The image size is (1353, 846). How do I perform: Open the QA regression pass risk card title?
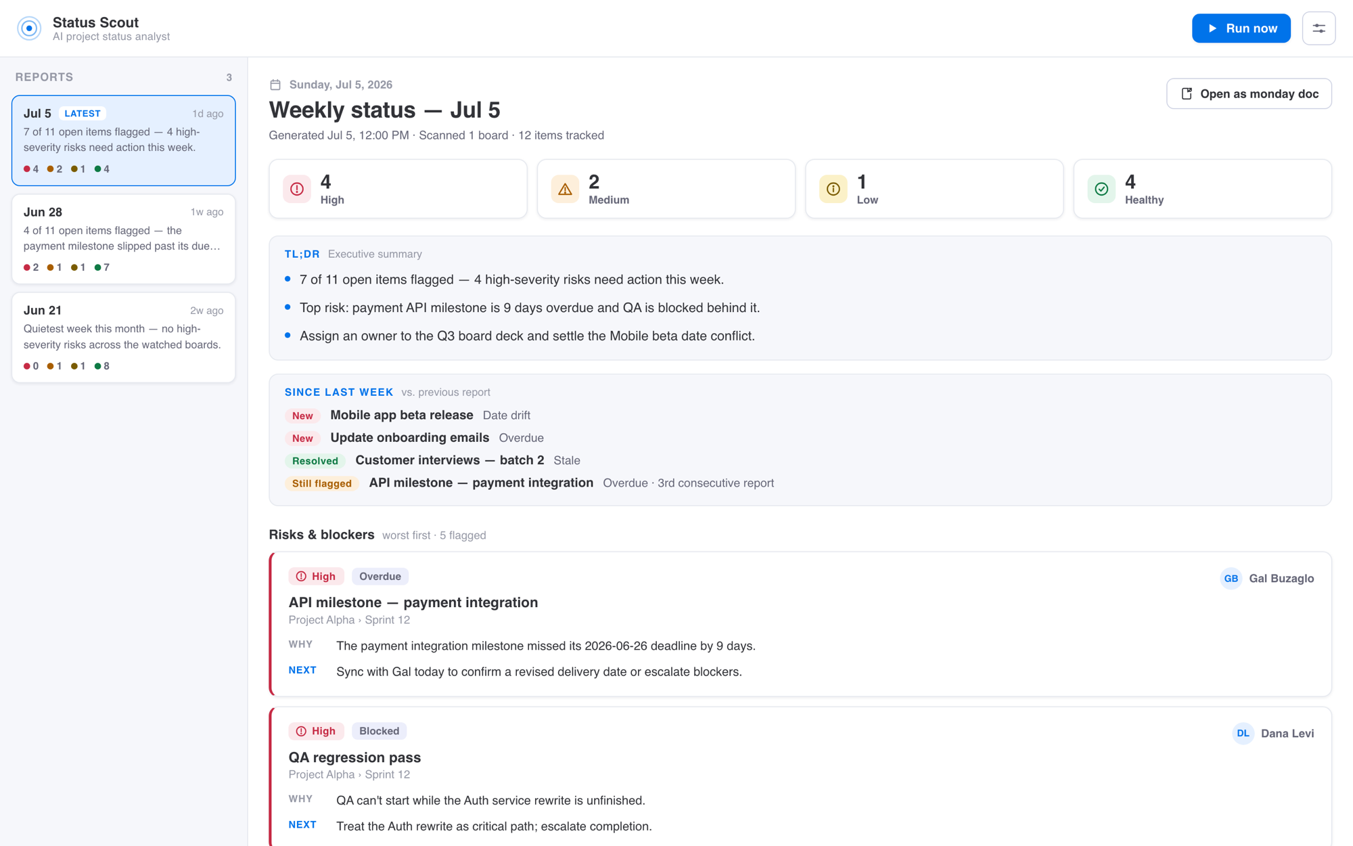pos(354,757)
